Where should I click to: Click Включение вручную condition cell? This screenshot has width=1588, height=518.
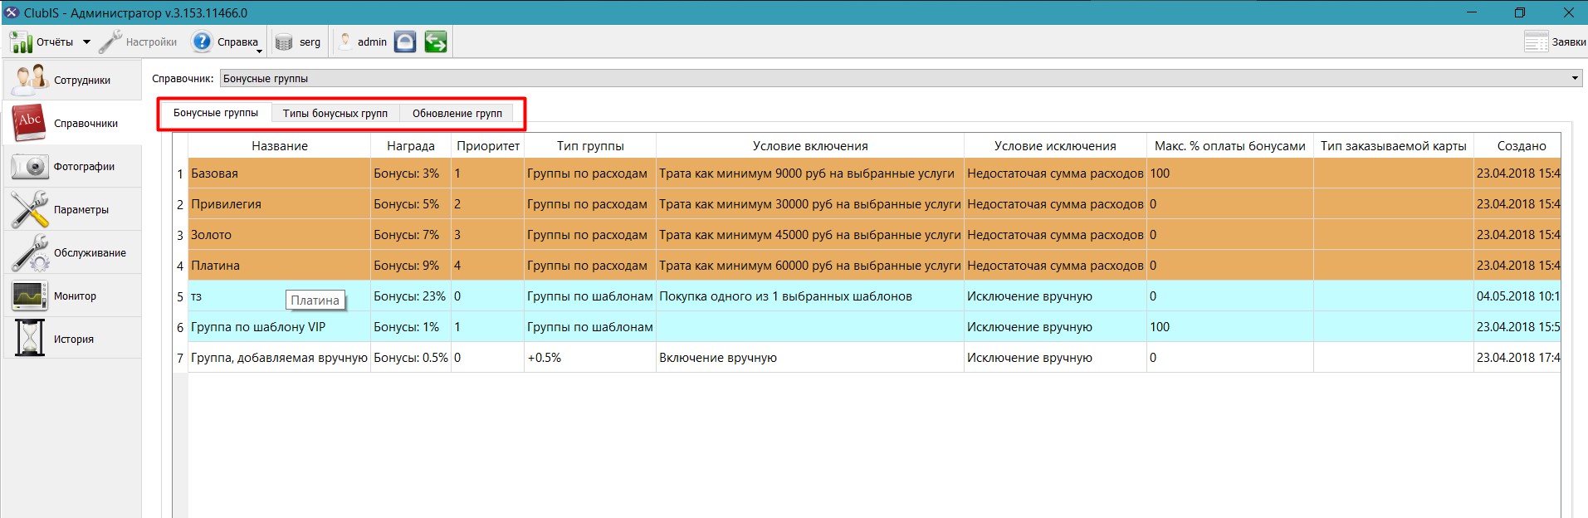click(x=810, y=358)
